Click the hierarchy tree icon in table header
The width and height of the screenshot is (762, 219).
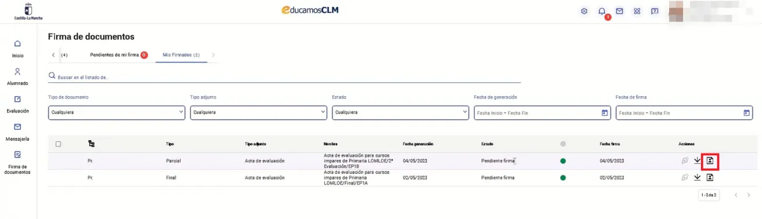[91, 143]
